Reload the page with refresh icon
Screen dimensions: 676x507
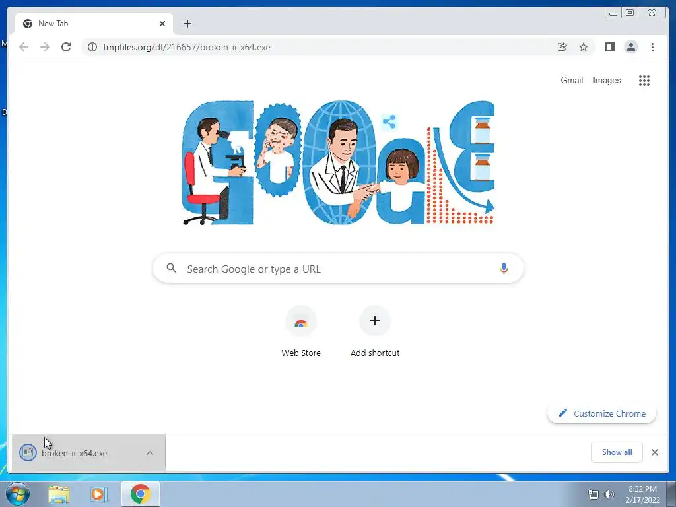pyautogui.click(x=66, y=47)
